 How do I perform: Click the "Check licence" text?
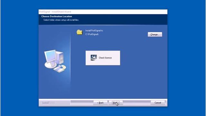point(105,58)
